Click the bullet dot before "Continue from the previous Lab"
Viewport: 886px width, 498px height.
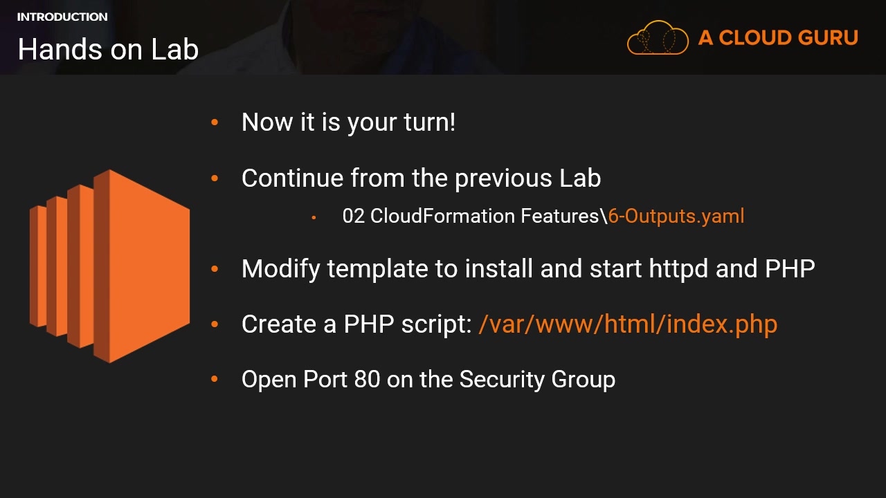point(215,178)
